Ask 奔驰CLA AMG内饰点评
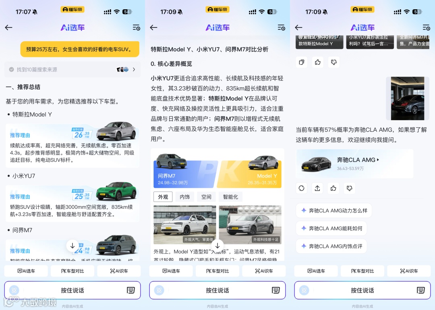 331,246
